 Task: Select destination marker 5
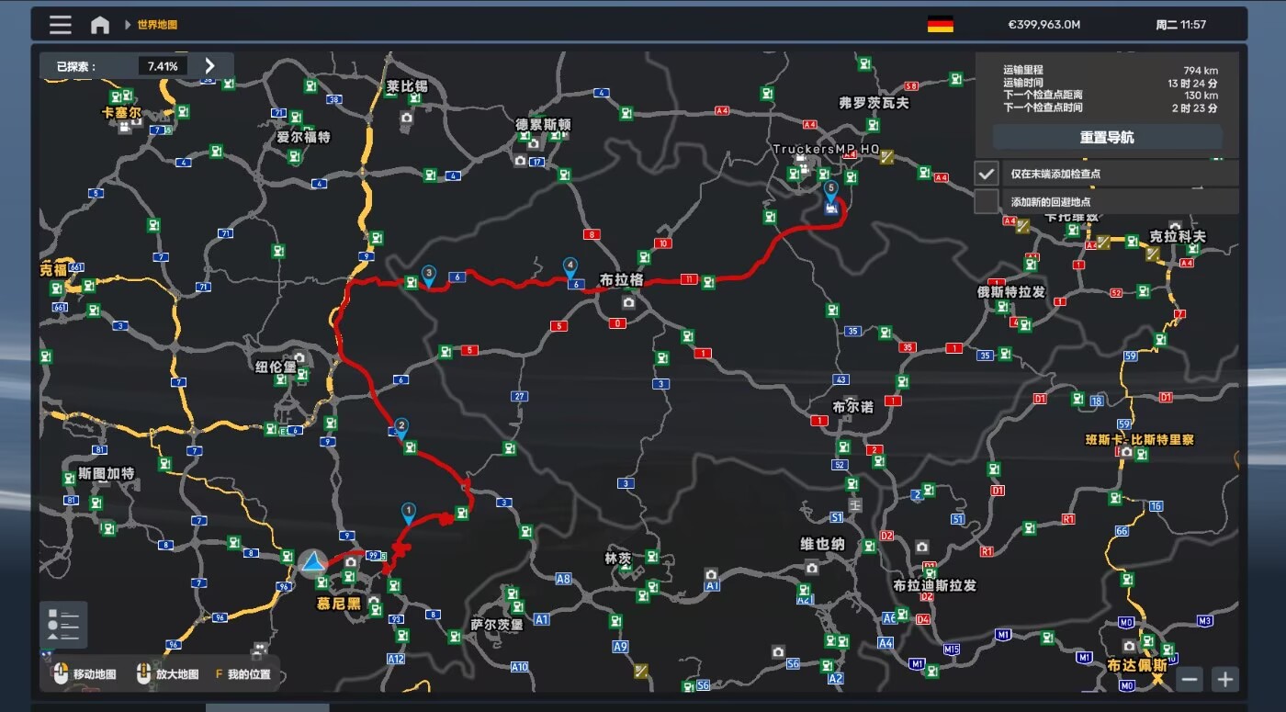[x=831, y=191]
